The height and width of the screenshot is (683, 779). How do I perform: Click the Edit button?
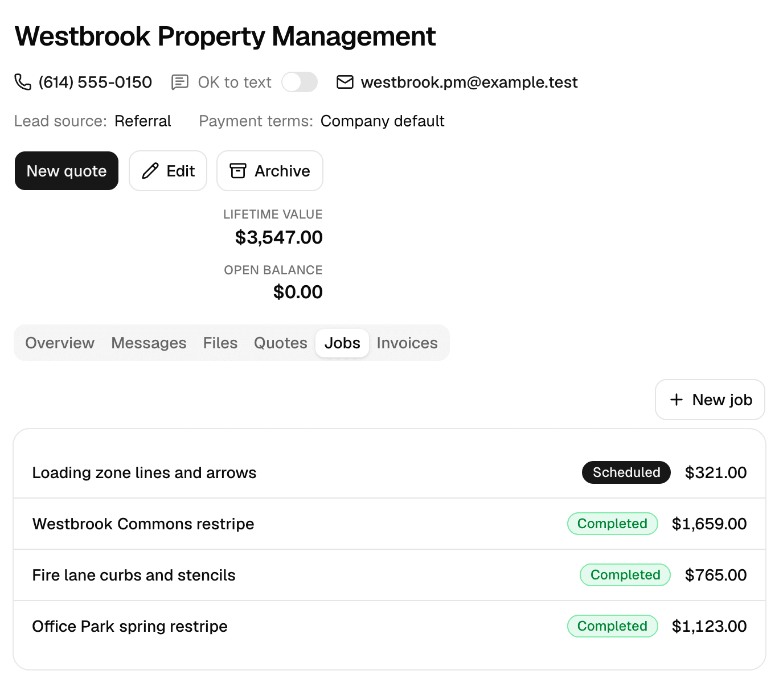(168, 171)
